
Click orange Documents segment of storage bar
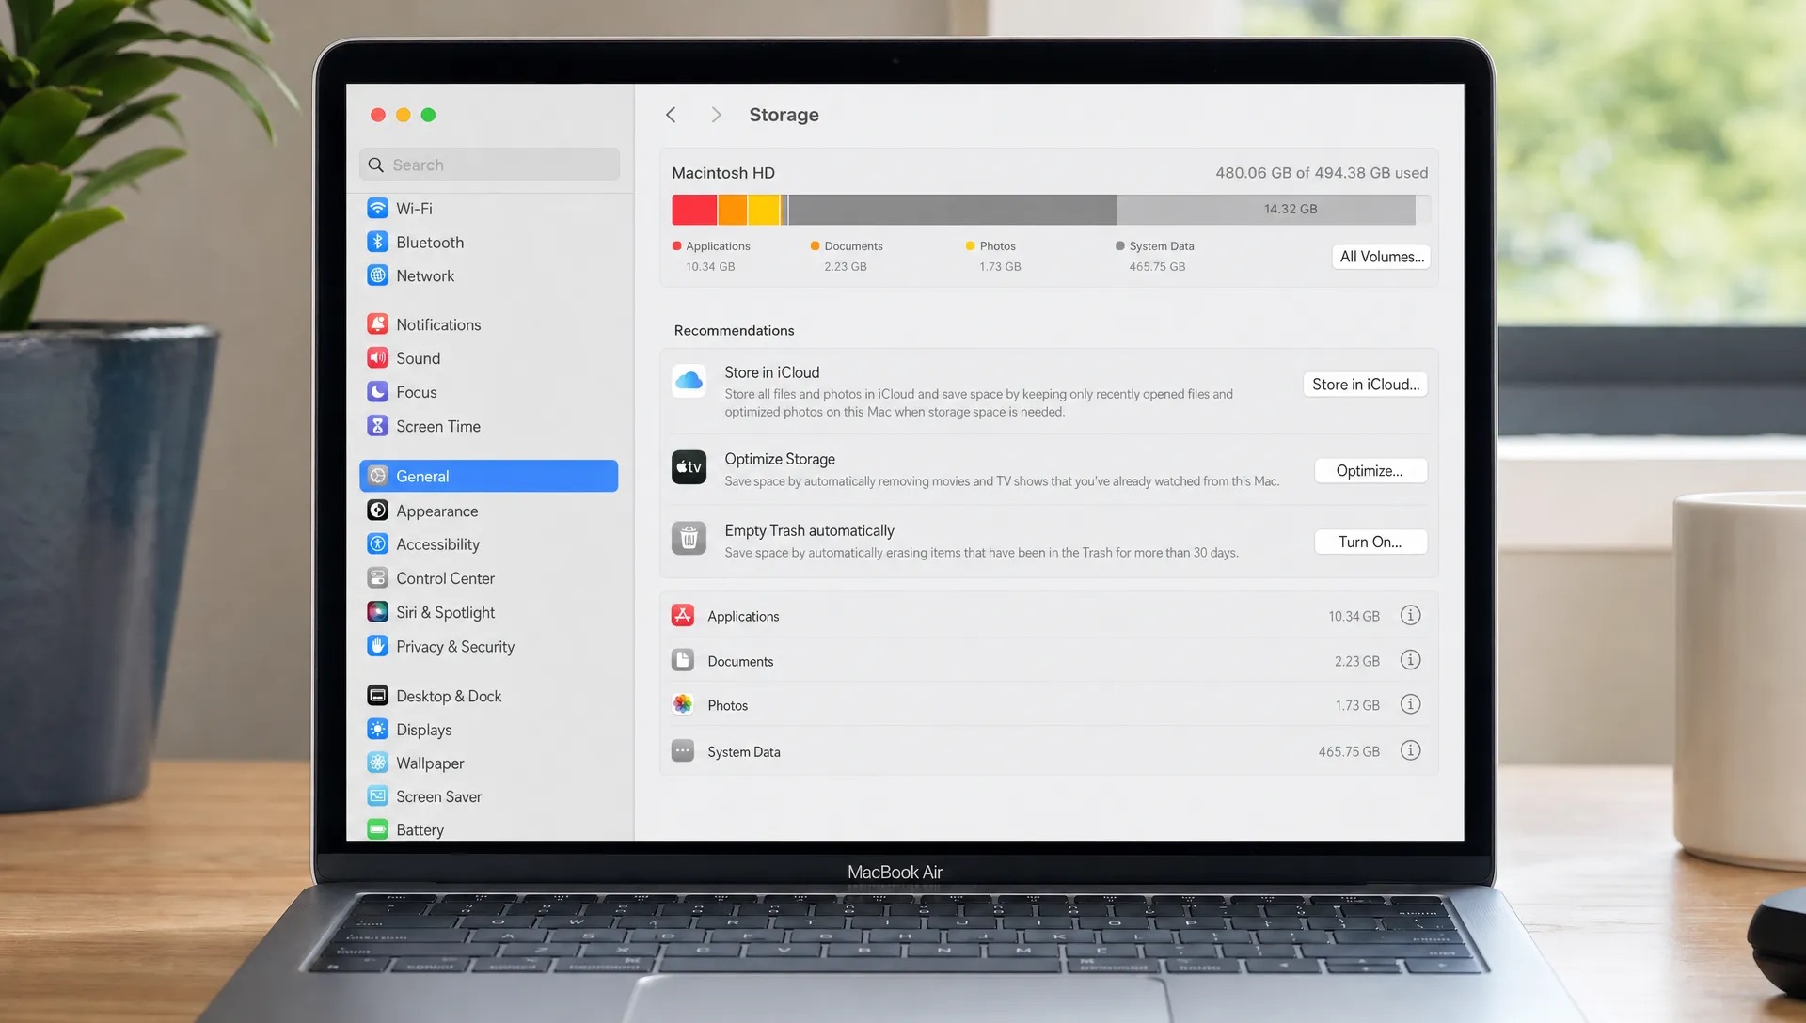733,210
